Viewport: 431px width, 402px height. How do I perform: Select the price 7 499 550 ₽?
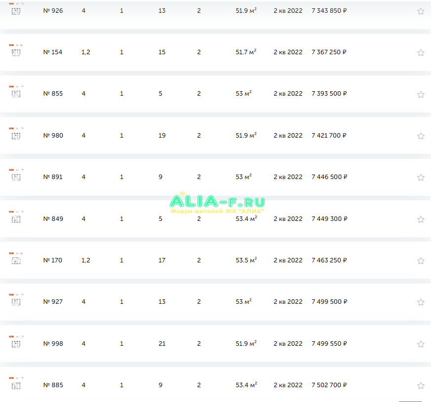(329, 343)
